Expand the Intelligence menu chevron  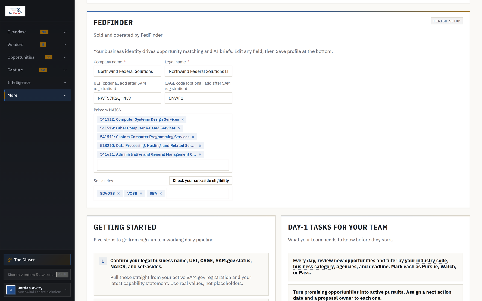tap(65, 82)
